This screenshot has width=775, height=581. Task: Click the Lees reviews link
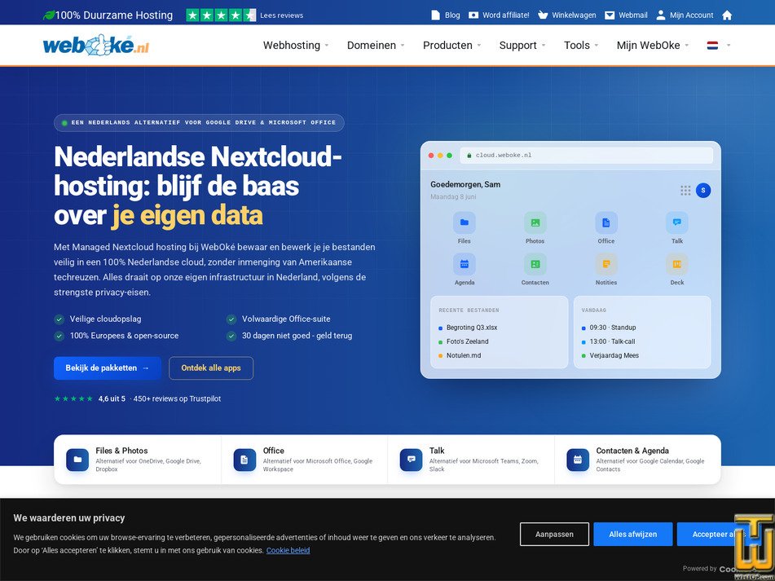[282, 15]
